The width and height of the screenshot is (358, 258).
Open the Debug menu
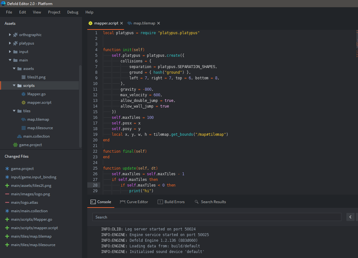(x=73, y=12)
